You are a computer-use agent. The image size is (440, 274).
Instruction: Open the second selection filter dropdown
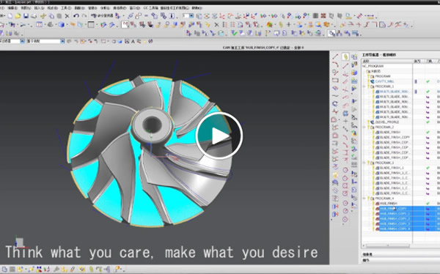pos(62,41)
